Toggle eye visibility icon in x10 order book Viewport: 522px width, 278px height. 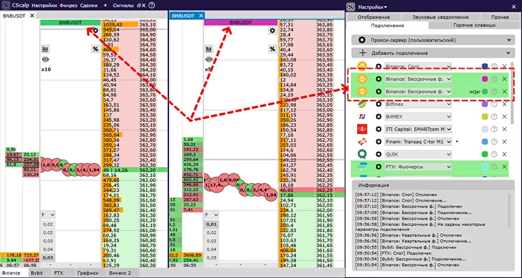[45, 59]
